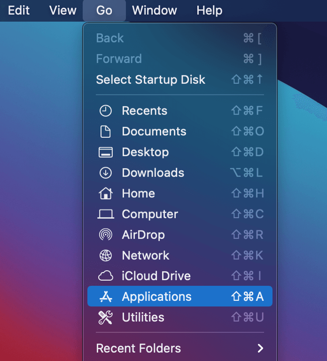Click the Network globe icon
The height and width of the screenshot is (361, 327).
pos(106,255)
